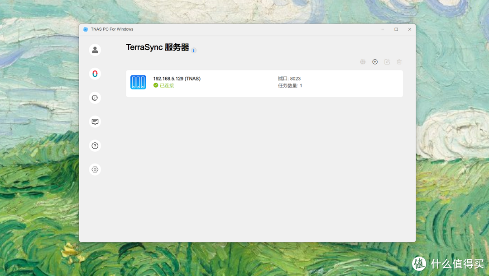Open the user profile section in sidebar
The image size is (489, 276).
[x=95, y=50]
